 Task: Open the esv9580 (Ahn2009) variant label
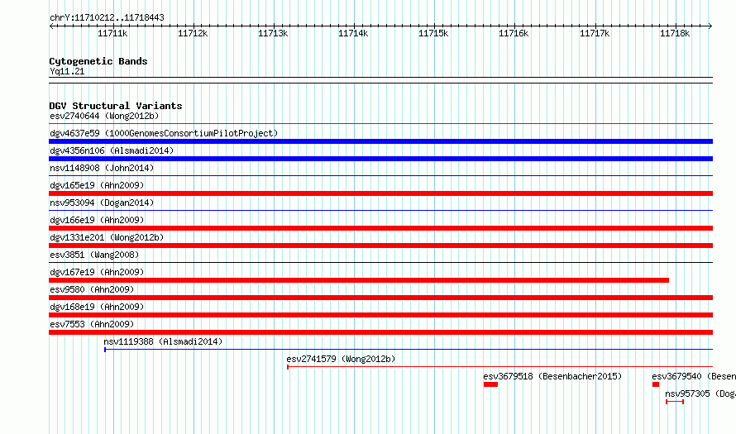point(92,289)
